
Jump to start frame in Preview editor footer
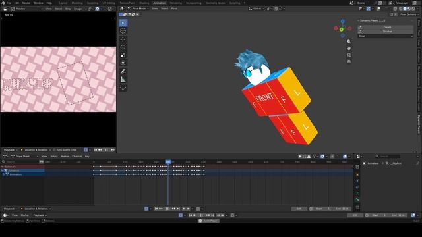pos(96,150)
